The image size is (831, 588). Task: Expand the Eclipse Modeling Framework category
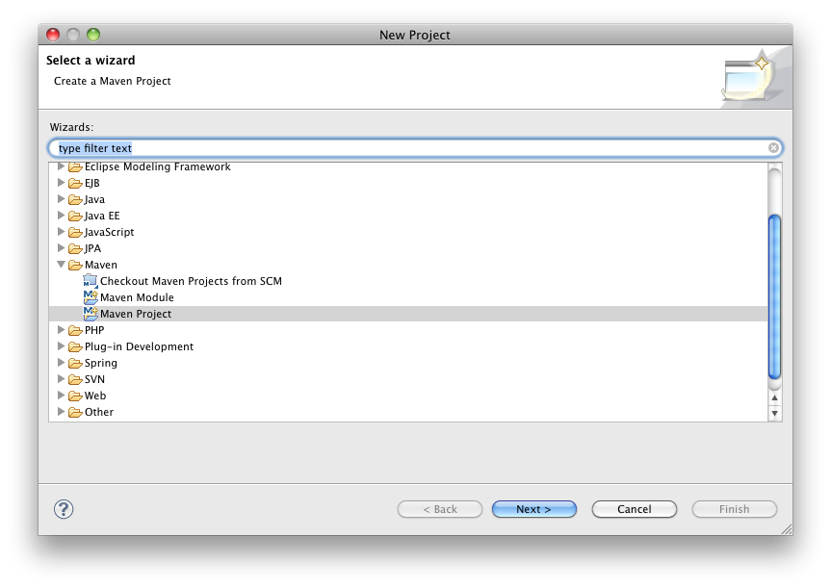coord(62,166)
